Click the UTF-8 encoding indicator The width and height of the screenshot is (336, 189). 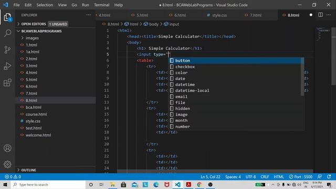(251, 177)
